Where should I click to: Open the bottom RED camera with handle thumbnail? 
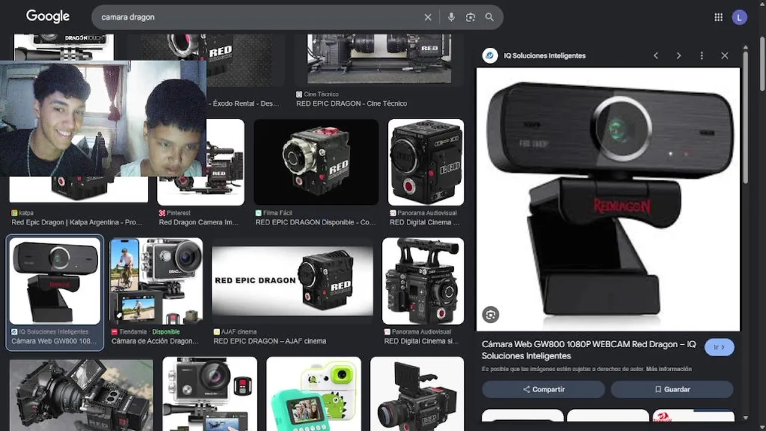[417, 394]
